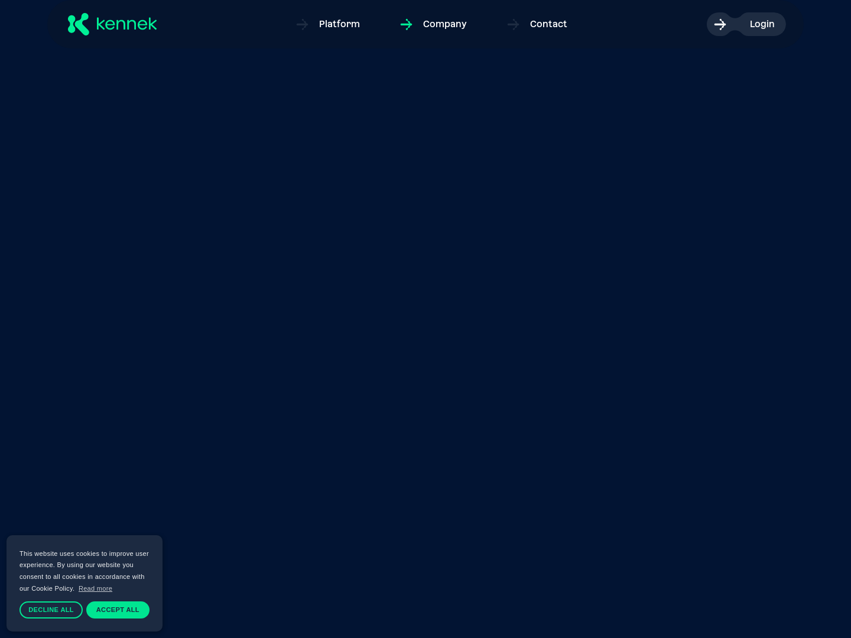Image resolution: width=851 pixels, height=638 pixels.
Task: Click the Login button
Action: tap(762, 24)
